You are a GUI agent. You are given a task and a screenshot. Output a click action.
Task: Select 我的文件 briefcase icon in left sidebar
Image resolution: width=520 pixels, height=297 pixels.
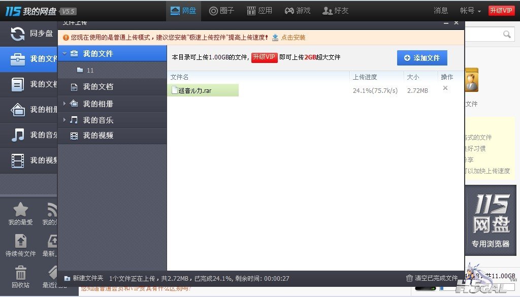tap(18, 59)
